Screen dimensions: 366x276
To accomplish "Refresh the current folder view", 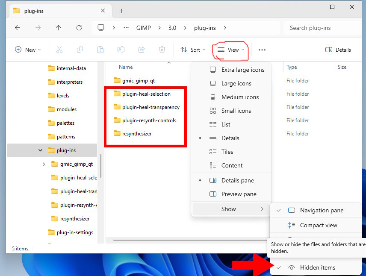I will point(79,28).
